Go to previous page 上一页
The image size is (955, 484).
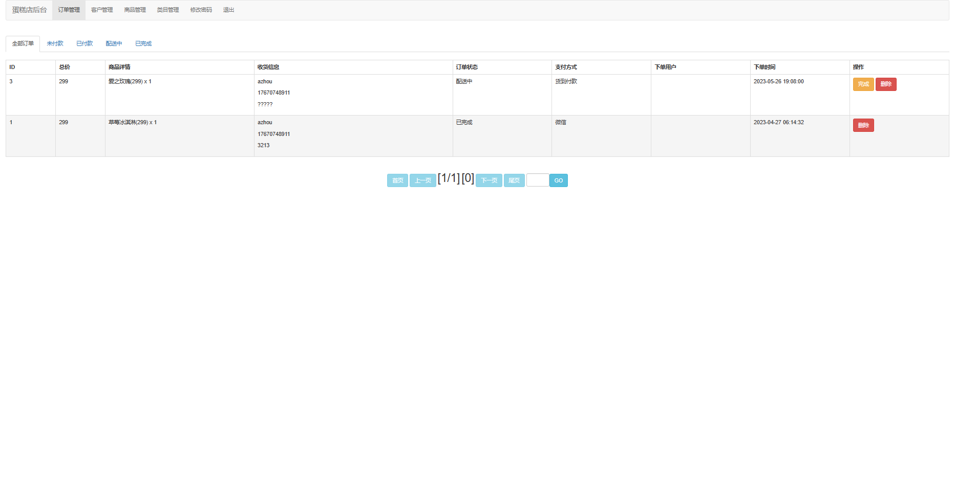422,180
